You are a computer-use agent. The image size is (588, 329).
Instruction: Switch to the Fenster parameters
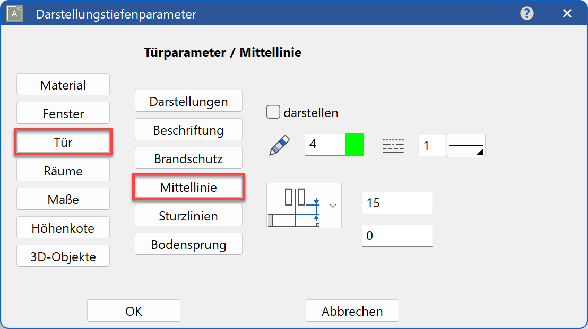[63, 113]
